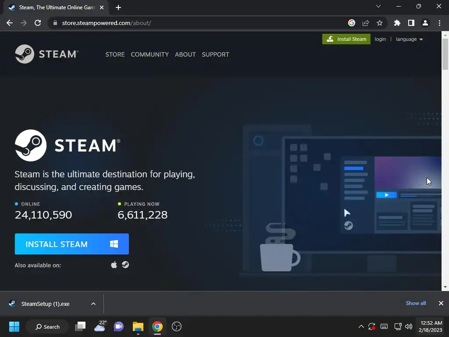Viewport: 449px width, 337px height.
Task: Click the green Install Steam header button
Action: point(346,39)
